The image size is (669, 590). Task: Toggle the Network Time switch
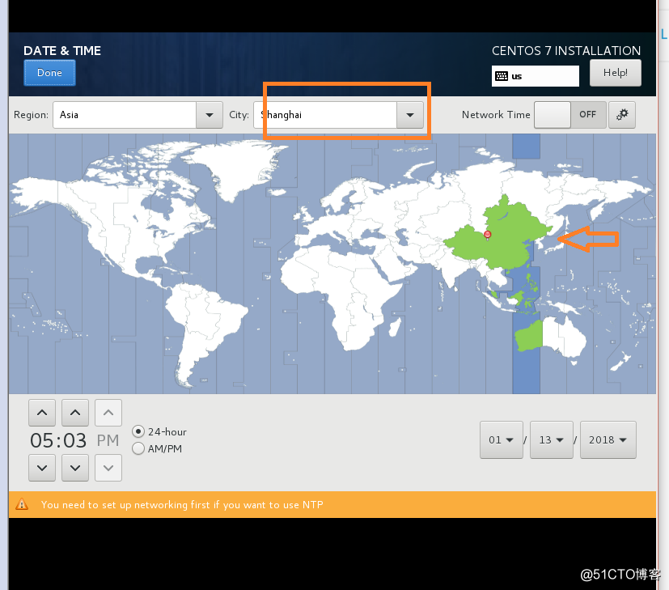[570, 114]
